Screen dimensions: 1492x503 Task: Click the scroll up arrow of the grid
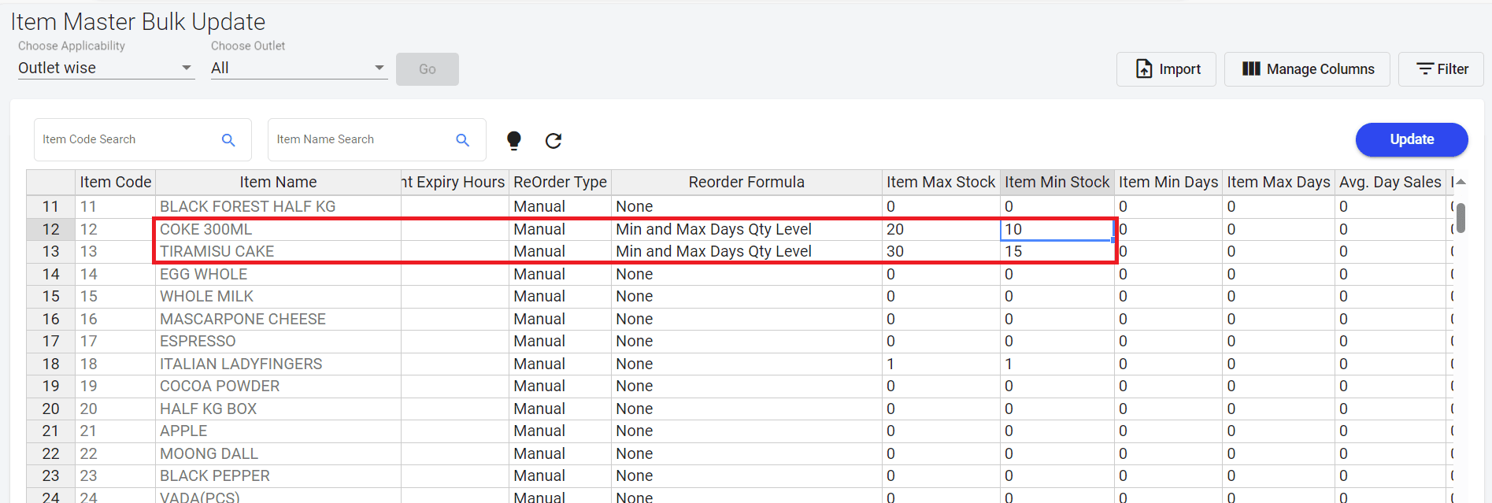pos(1461,182)
